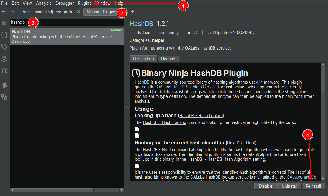Click the hierarchy tree sidebar icon
The width and height of the screenshot is (328, 196).
coord(4,85)
